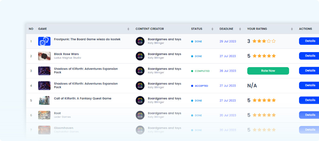Sort table by Game column arrows
The image size is (319, 141).
point(128,29)
